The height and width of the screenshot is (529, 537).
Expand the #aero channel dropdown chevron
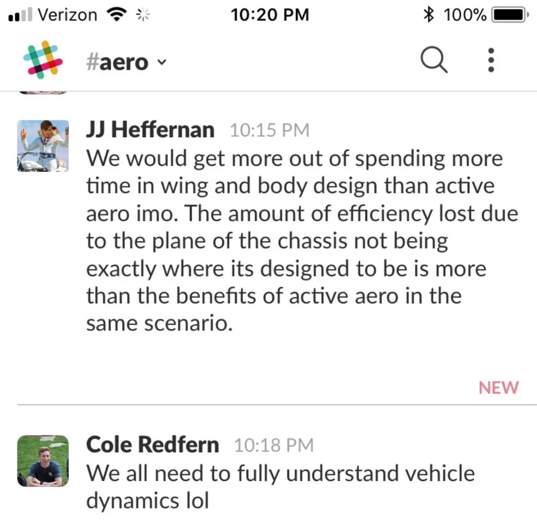(x=162, y=62)
